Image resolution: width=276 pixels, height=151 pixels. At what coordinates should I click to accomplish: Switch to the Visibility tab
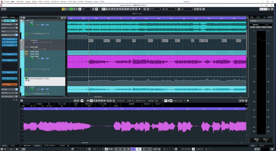point(13,17)
